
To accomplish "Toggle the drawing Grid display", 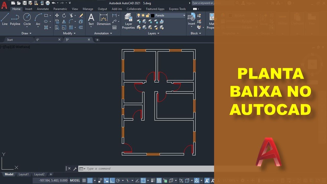I will [x=84, y=180].
